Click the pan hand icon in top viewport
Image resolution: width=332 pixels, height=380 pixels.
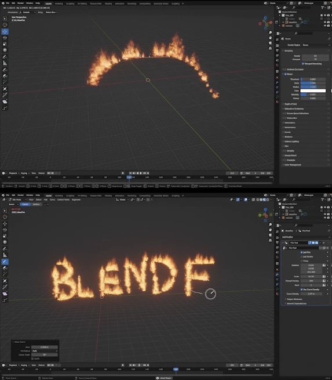(x=270, y=38)
